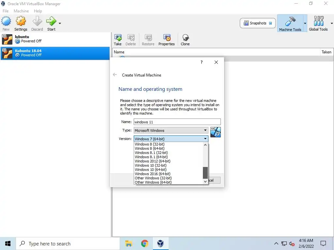Click the Delete snapshot icon
Viewport: 334px width, 250px height.
(x=131, y=38)
